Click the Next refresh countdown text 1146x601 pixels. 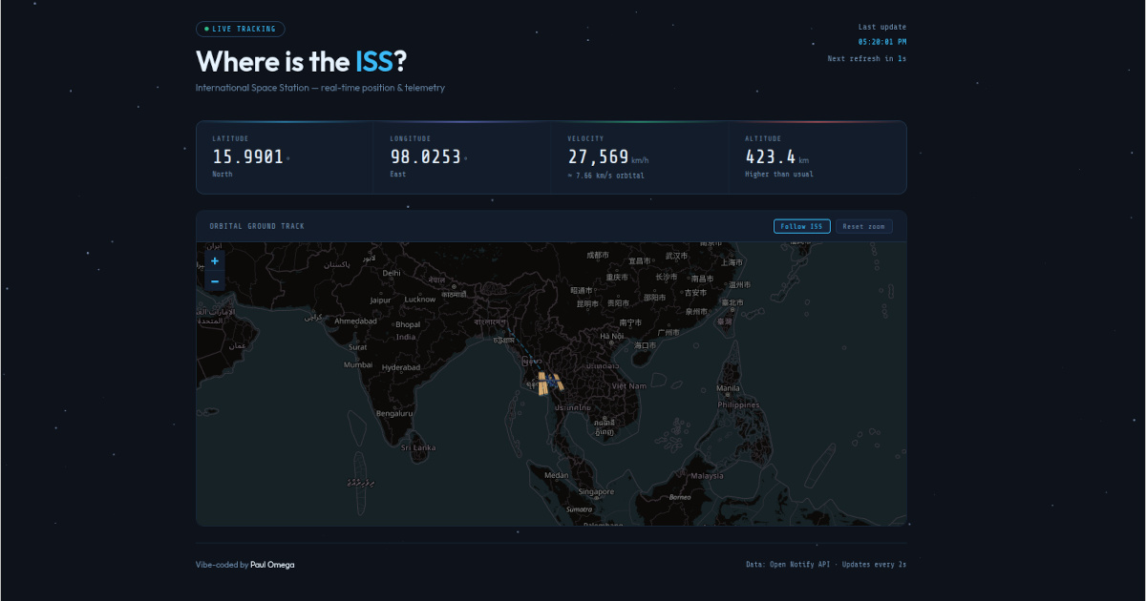tap(867, 59)
